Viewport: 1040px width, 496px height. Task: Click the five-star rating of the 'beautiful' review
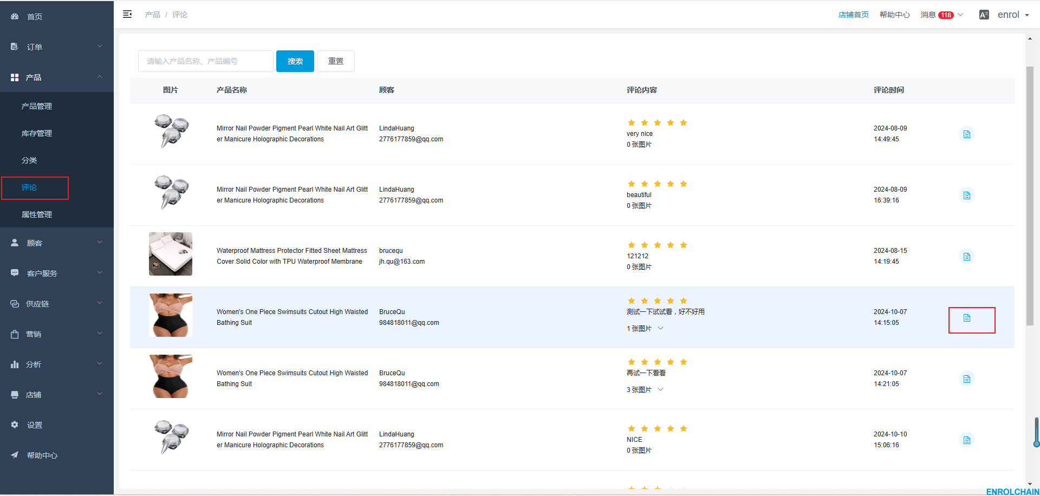click(657, 184)
